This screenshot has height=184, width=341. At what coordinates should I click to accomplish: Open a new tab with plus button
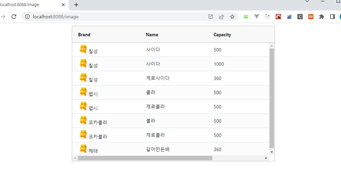[x=76, y=5]
